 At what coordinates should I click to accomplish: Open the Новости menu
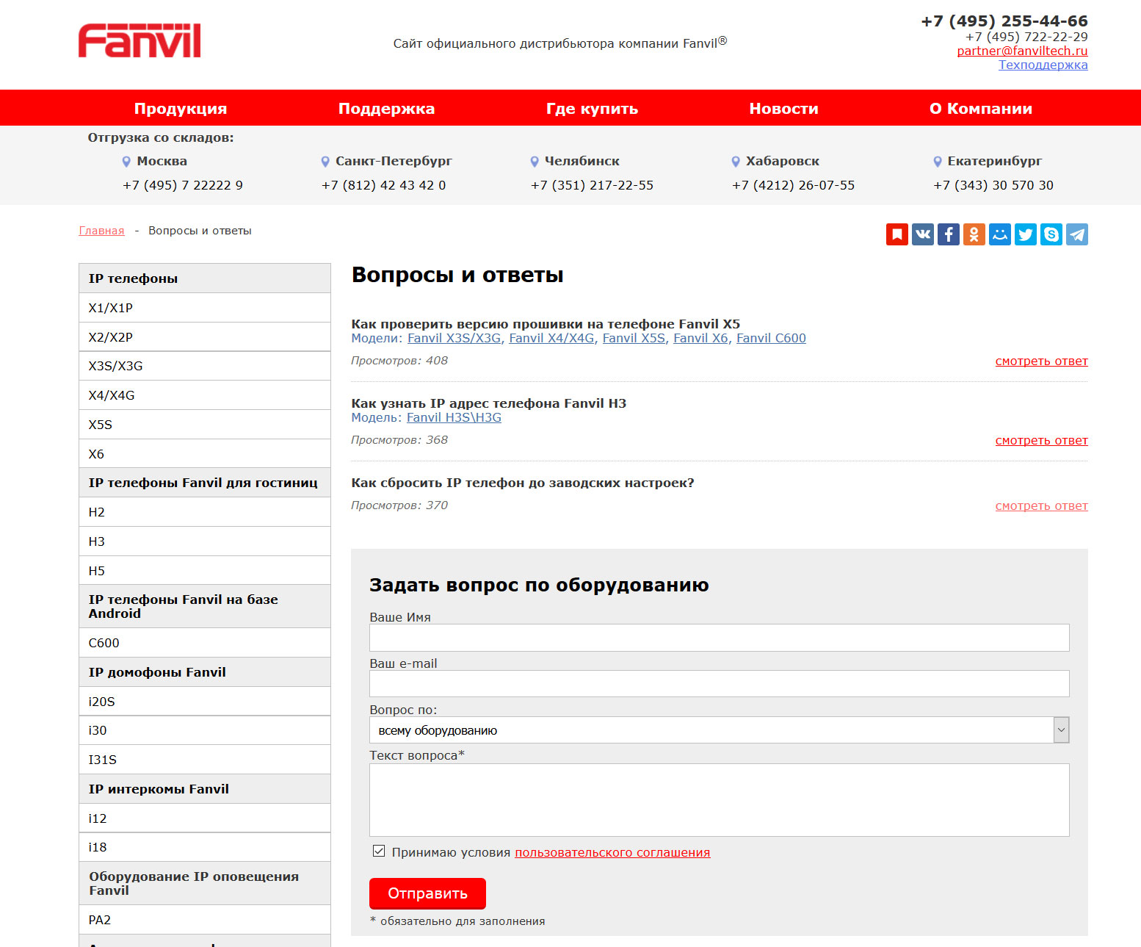tap(783, 109)
